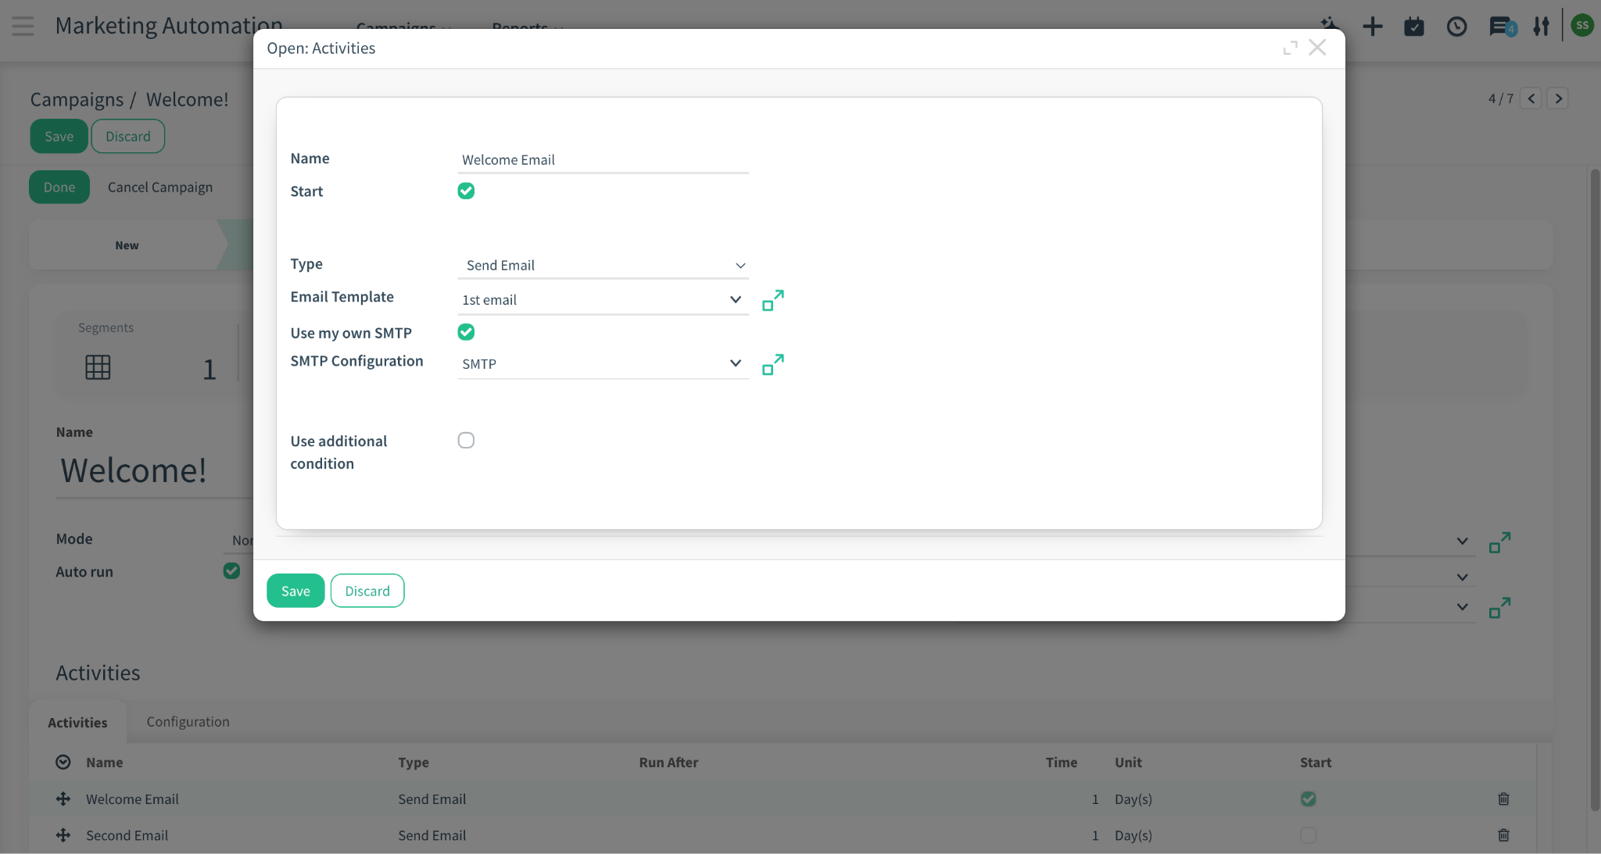Switch to the Activities tab
This screenshot has width=1601, height=854.
pyautogui.click(x=77, y=723)
